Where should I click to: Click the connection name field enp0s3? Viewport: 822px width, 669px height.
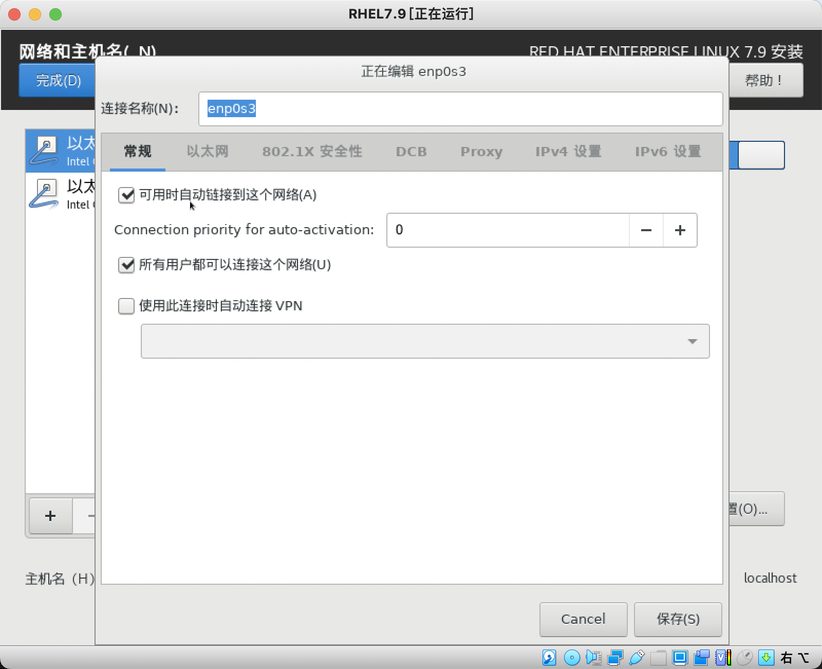click(x=460, y=109)
